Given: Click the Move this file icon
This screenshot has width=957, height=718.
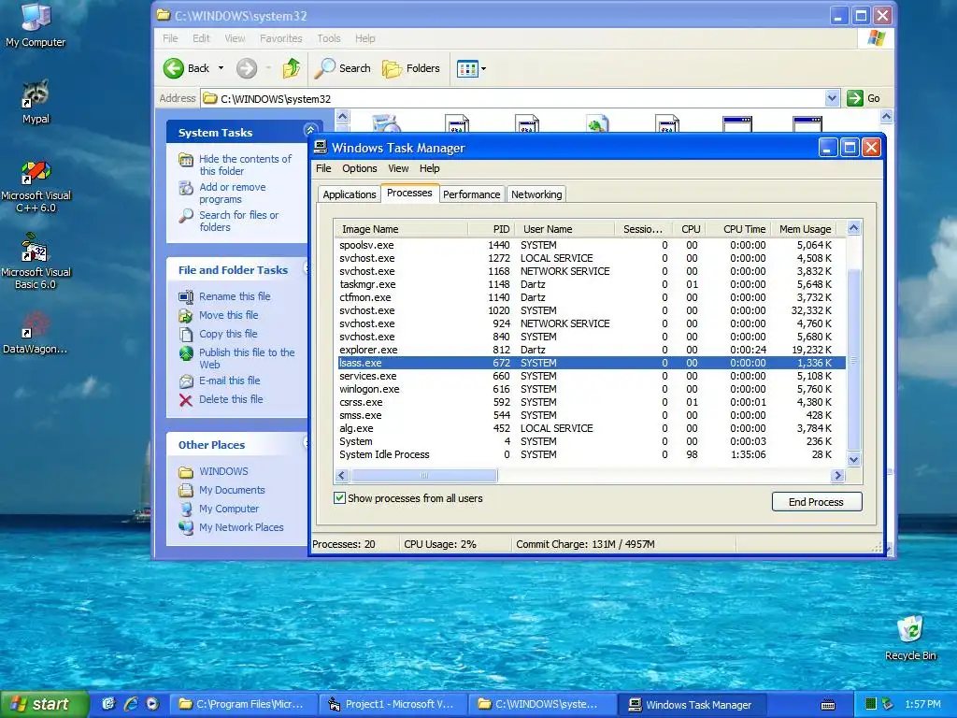Looking at the screenshot, I should (x=186, y=316).
